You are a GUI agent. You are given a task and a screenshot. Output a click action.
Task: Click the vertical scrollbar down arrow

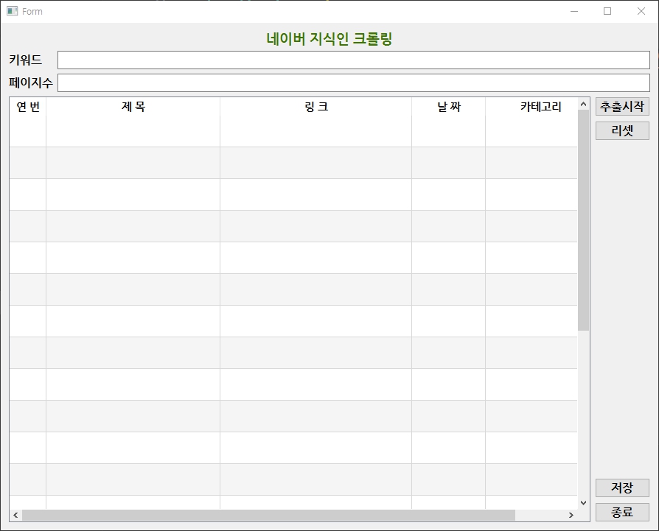point(583,502)
